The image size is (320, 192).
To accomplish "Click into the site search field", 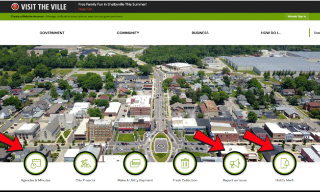I will click(x=315, y=33).
